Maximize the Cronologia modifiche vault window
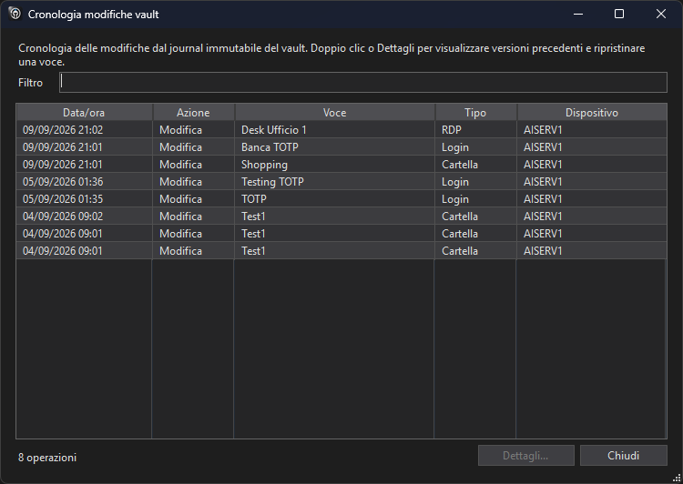The height and width of the screenshot is (484, 683). [619, 14]
